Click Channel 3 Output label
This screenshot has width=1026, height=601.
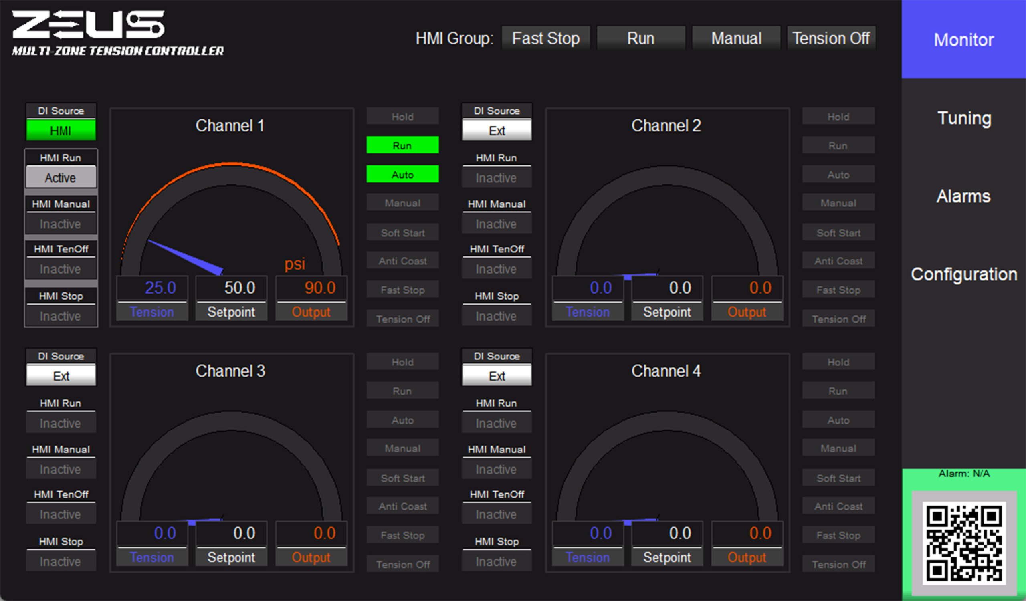(x=311, y=557)
